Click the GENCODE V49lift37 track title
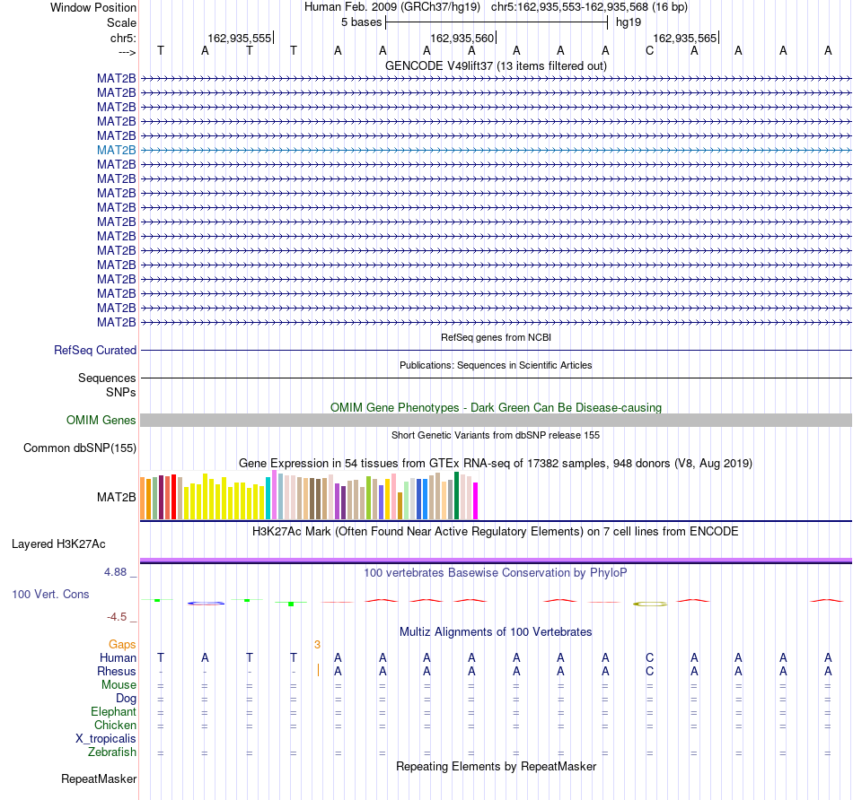Image resolution: width=853 pixels, height=800 pixels. click(496, 65)
